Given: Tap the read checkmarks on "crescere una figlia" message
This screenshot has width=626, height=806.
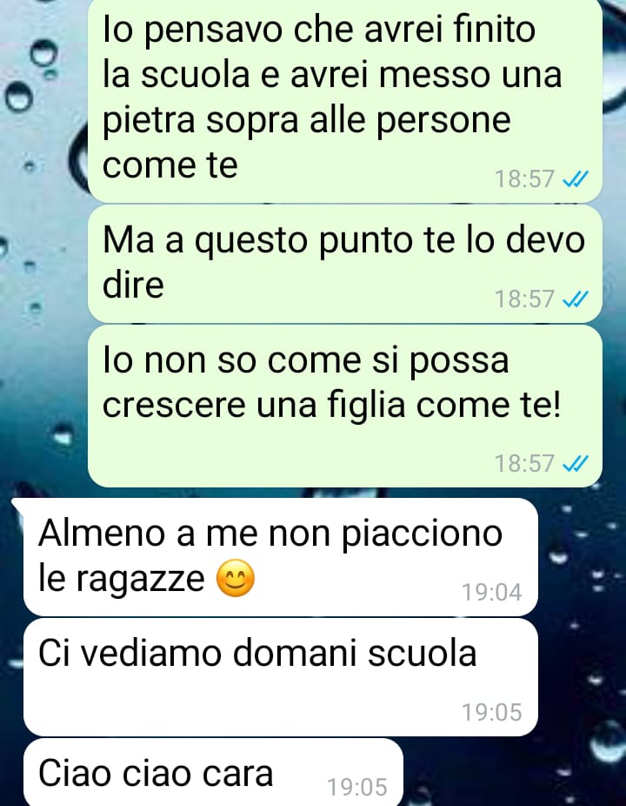Looking at the screenshot, I should point(576,464).
